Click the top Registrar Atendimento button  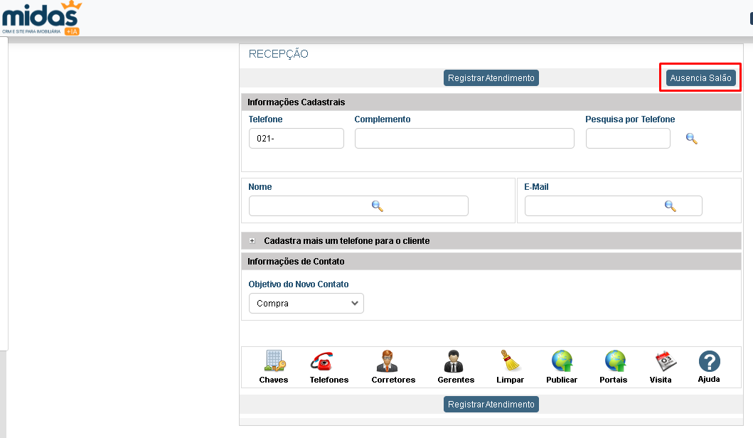pos(491,78)
